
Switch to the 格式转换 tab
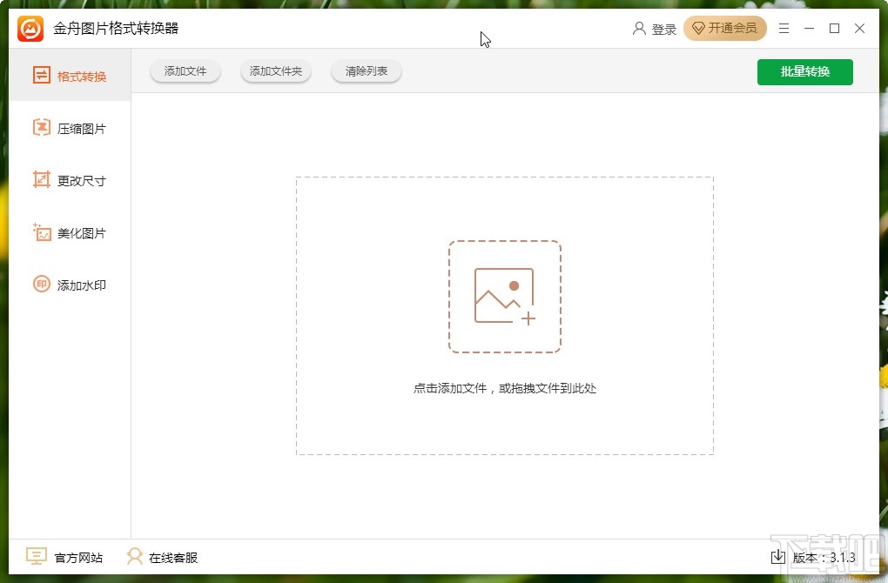(x=71, y=76)
